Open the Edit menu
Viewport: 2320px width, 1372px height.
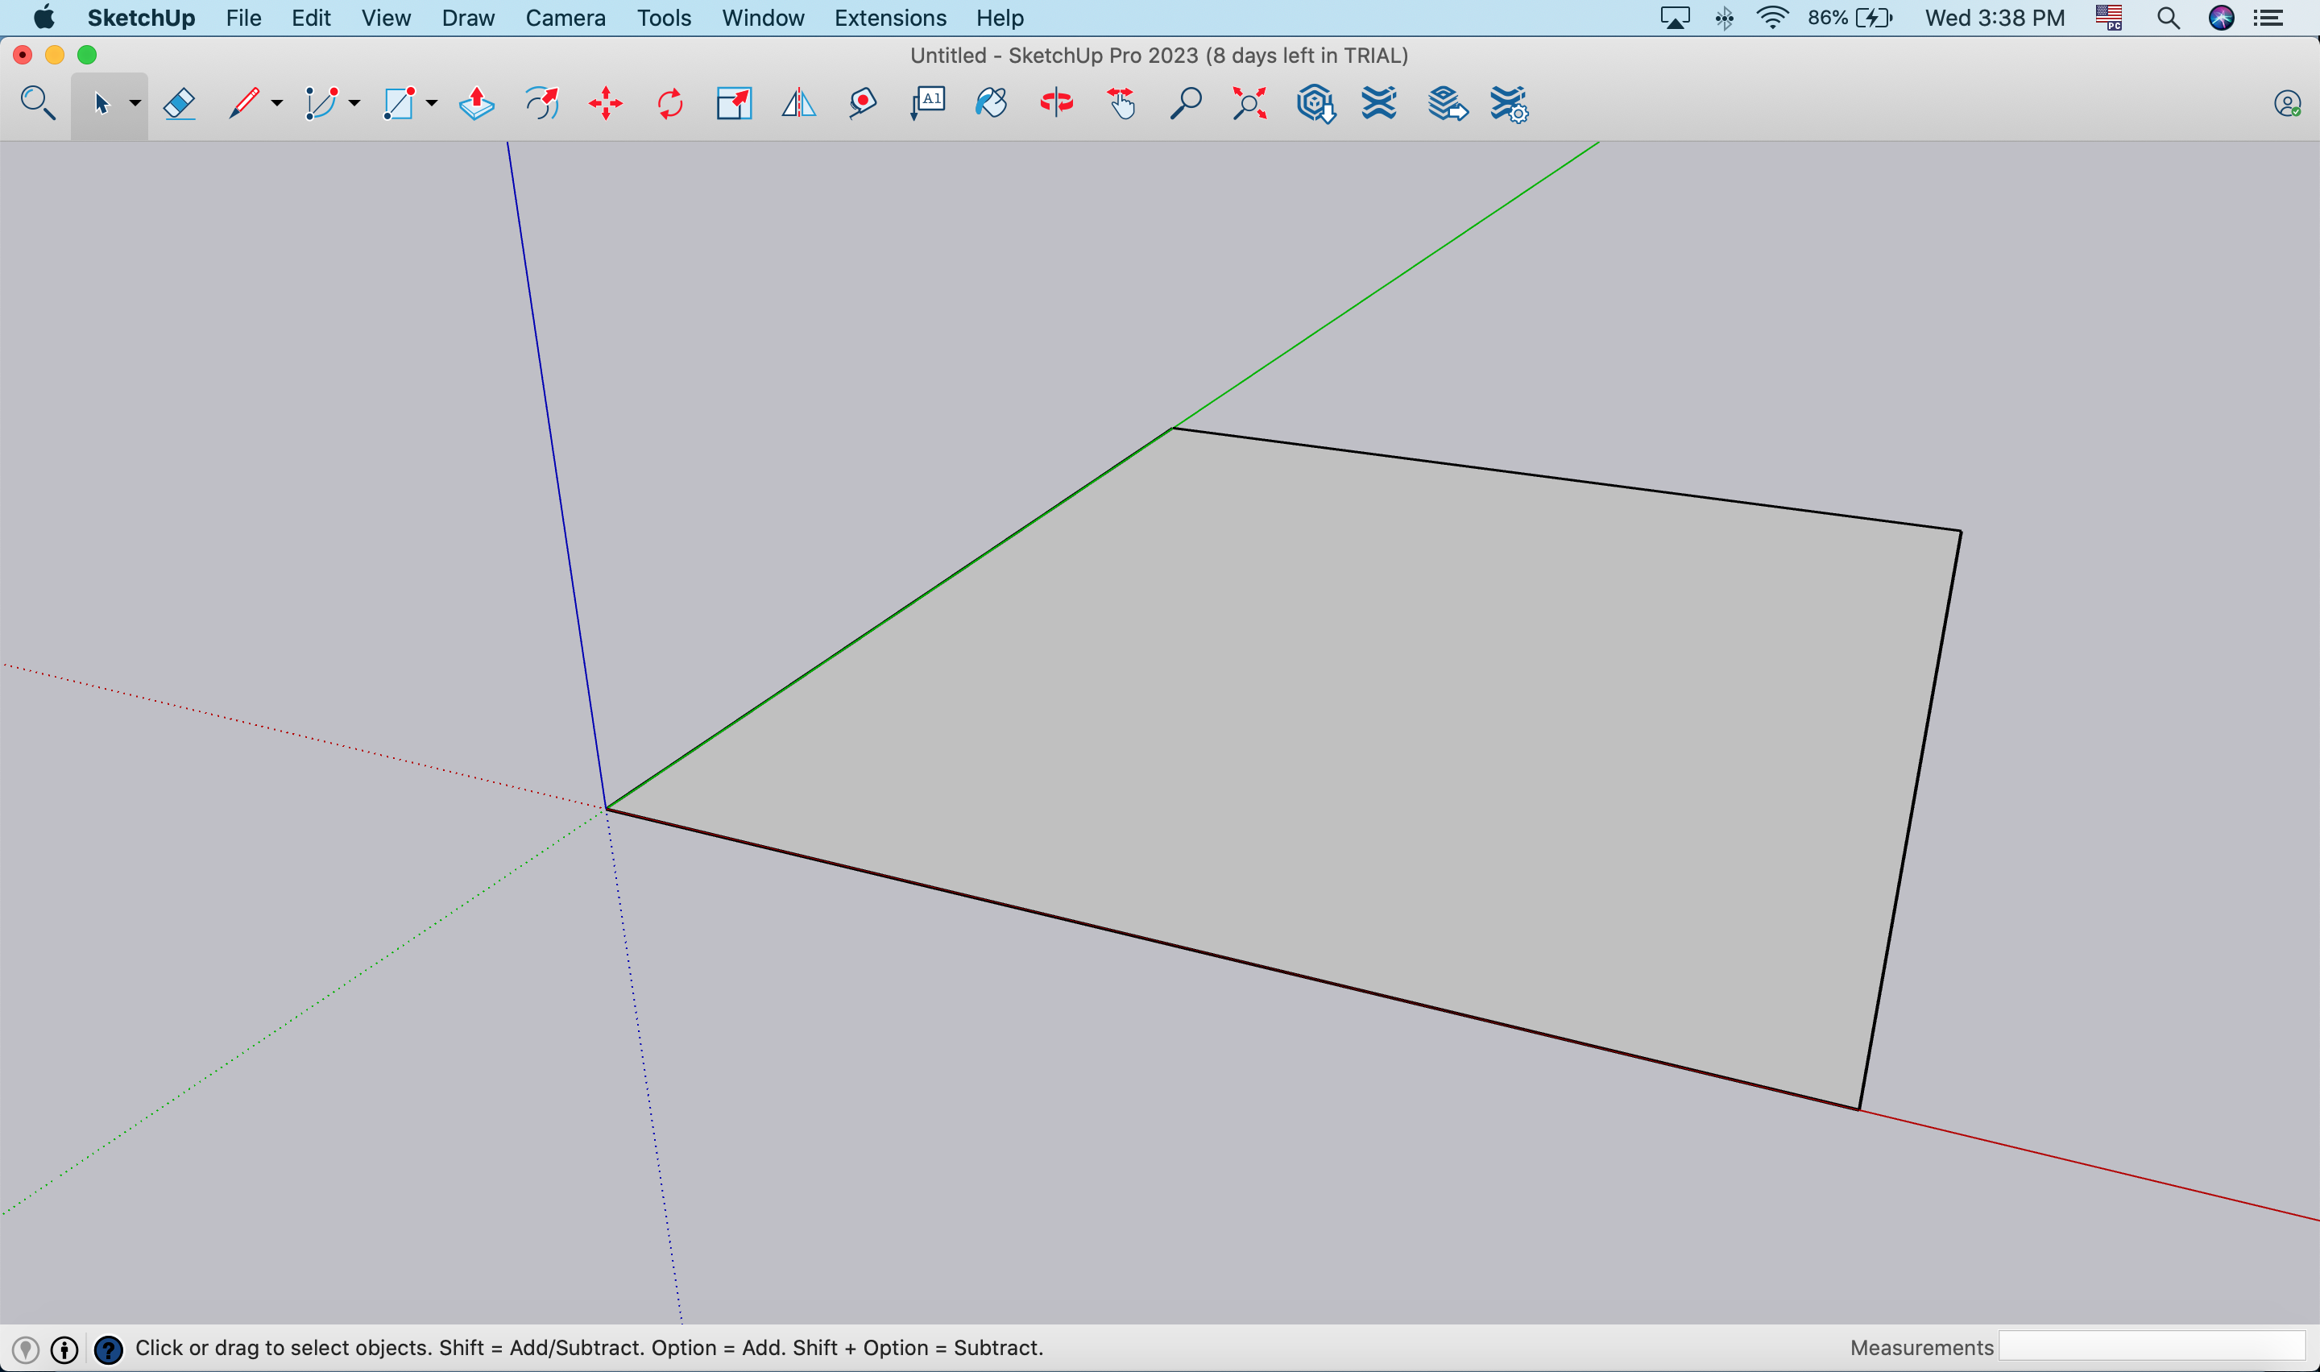pos(312,18)
